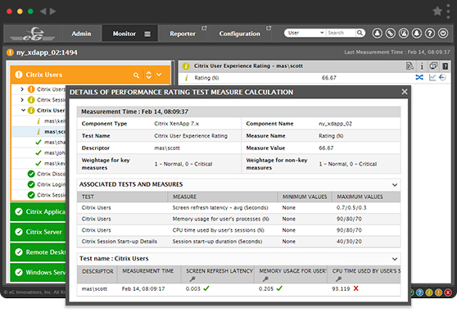Click the blue unknown status icon in footer
The image size is (457, 313).
click(x=419, y=293)
